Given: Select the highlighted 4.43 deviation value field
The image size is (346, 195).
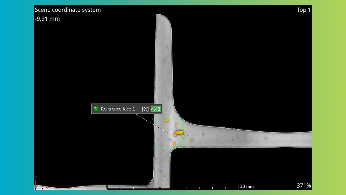Looking at the screenshot, I should pos(156,109).
